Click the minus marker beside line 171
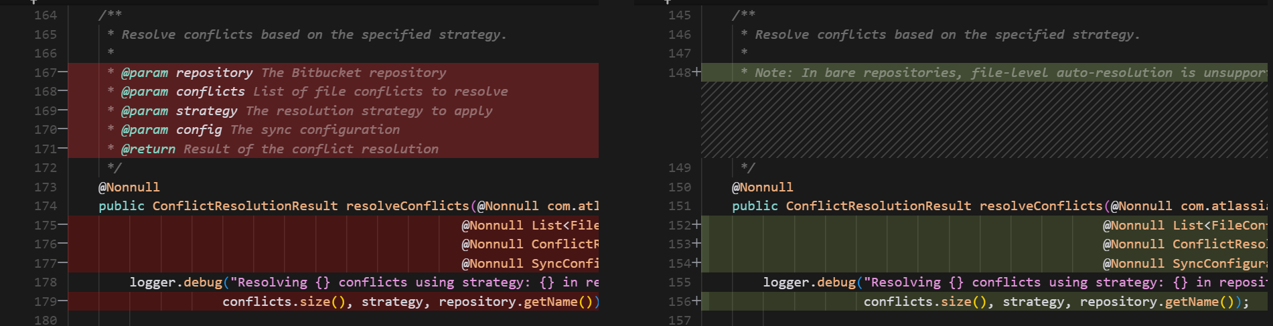 click(x=63, y=149)
